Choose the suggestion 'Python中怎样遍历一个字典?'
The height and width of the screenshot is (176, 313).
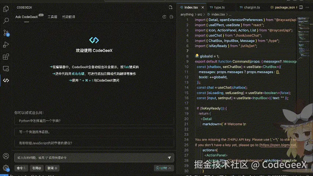(94, 121)
